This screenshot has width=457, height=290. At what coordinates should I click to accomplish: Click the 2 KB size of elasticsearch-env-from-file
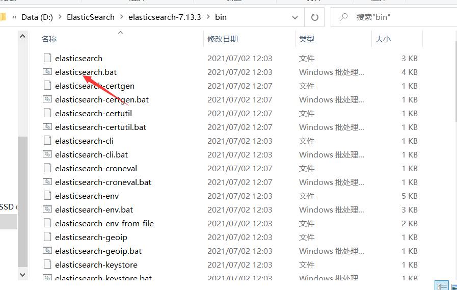coord(410,224)
